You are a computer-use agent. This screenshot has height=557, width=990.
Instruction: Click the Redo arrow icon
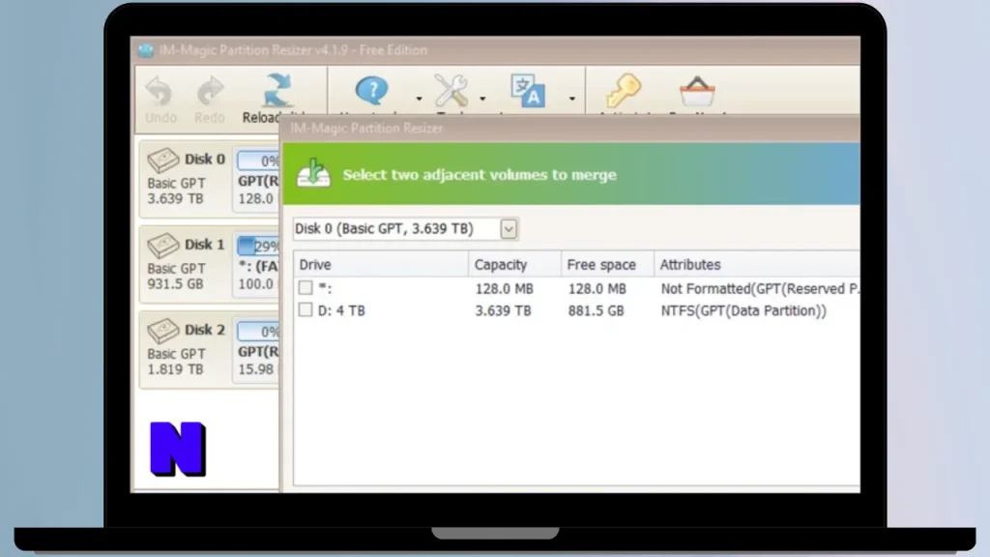click(210, 92)
